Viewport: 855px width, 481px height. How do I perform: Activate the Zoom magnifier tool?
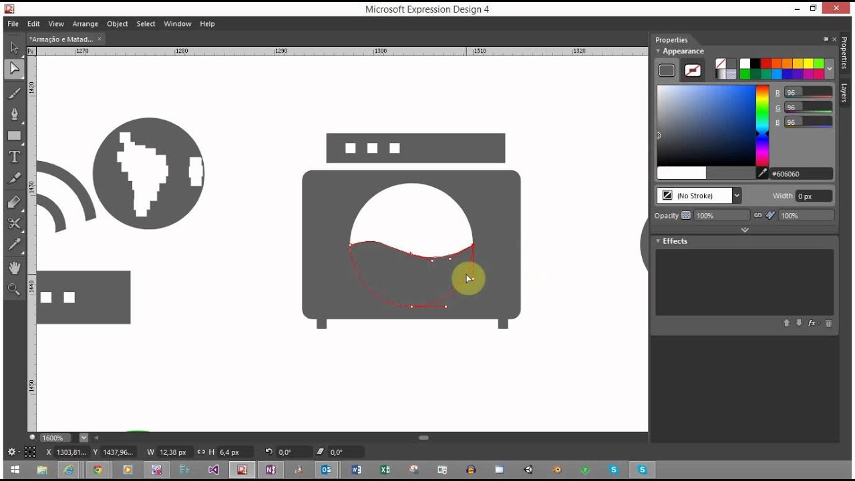14,289
